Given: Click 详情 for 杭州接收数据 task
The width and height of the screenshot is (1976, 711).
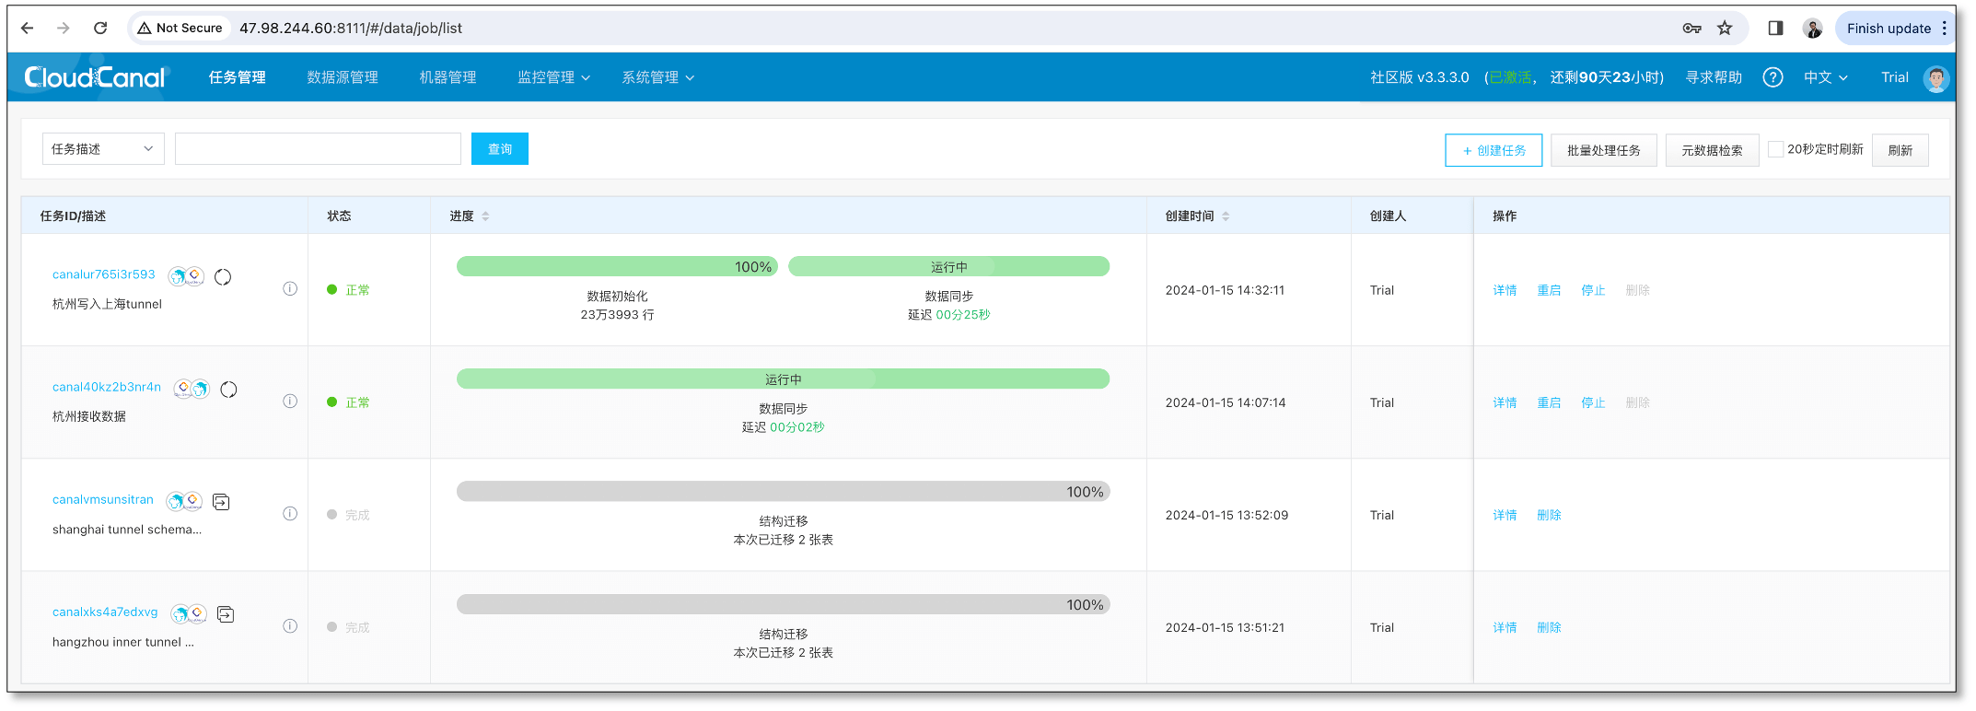Looking at the screenshot, I should [x=1505, y=402].
